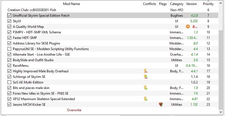Click scrollbar down arrow of mod list
Image resolution: width=225 pixels, height=116 pixels.
(221, 112)
